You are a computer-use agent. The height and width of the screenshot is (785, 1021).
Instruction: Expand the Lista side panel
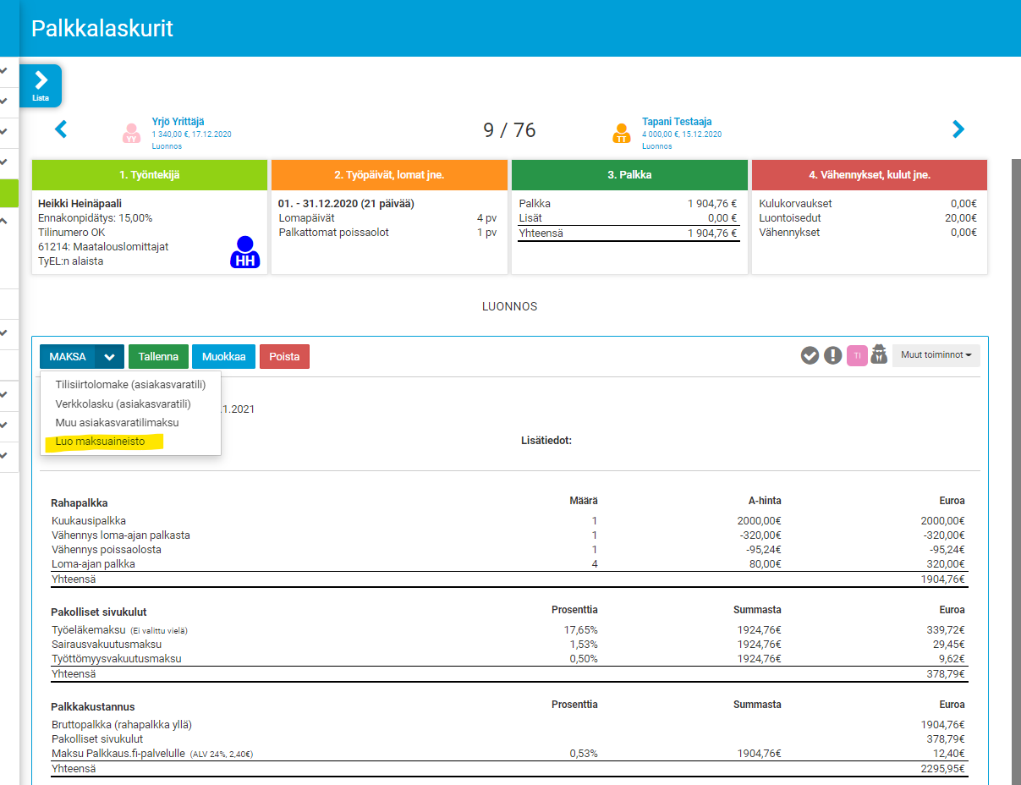[41, 85]
